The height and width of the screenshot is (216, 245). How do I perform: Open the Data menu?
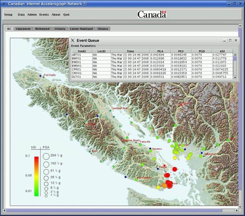point(21,15)
